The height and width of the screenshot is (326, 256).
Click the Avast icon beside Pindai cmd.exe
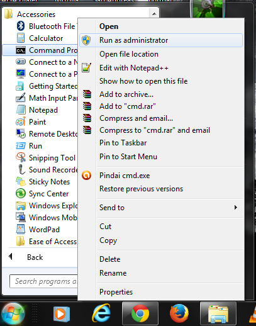(x=86, y=175)
